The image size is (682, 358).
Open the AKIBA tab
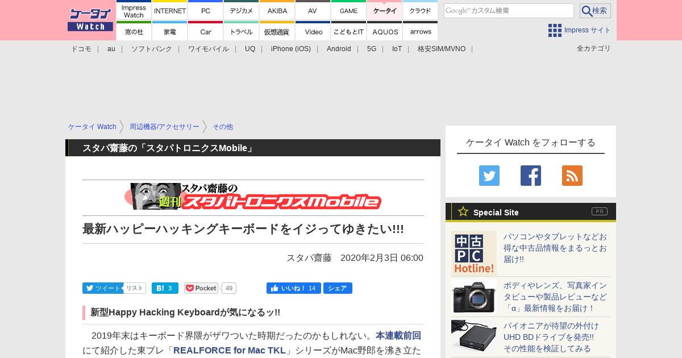pyautogui.click(x=277, y=10)
